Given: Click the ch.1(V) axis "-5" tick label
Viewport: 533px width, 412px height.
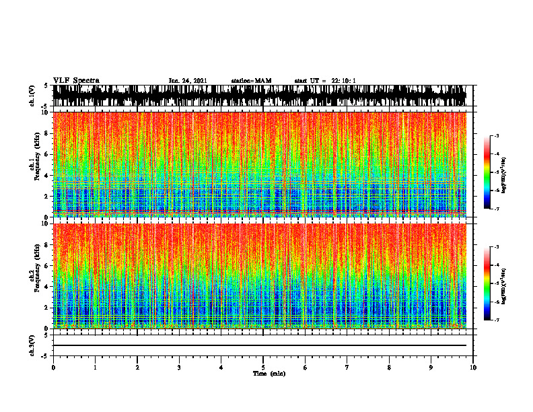Looking at the screenshot, I should point(45,107).
